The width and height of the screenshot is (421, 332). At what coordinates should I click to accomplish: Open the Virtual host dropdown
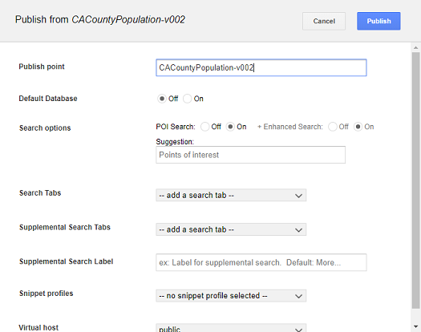pyautogui.click(x=231, y=328)
